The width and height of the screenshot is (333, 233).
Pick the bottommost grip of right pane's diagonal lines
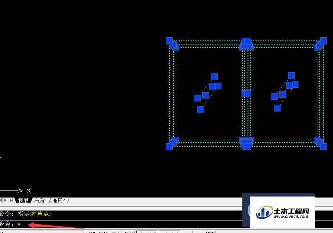[x=278, y=108]
